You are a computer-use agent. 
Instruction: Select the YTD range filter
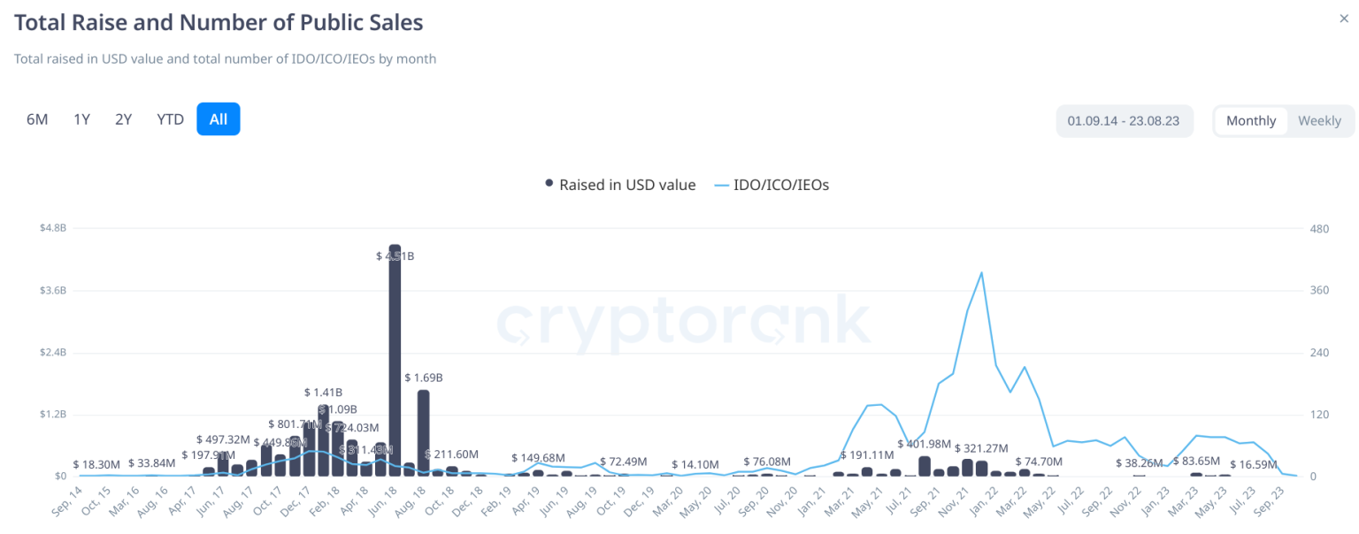pos(170,118)
